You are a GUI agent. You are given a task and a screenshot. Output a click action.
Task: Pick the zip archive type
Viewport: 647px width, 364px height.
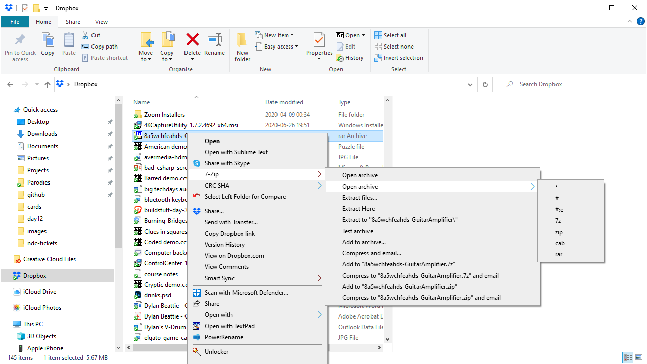(x=571, y=232)
